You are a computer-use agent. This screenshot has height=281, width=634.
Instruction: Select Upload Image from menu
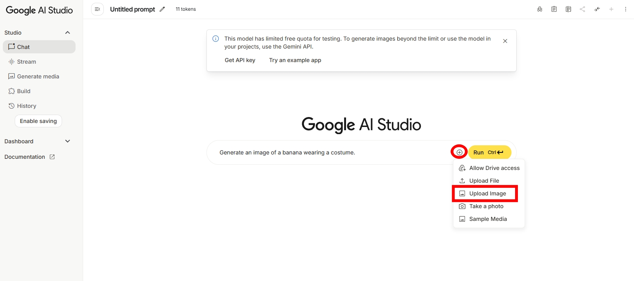tap(489, 193)
